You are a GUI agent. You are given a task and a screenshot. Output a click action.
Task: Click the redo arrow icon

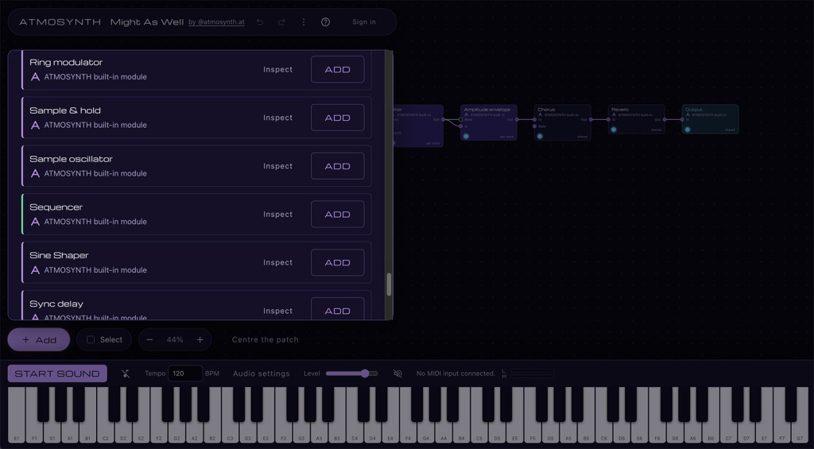[281, 21]
